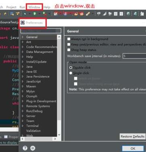Expand the Maven node arrow

23,86
